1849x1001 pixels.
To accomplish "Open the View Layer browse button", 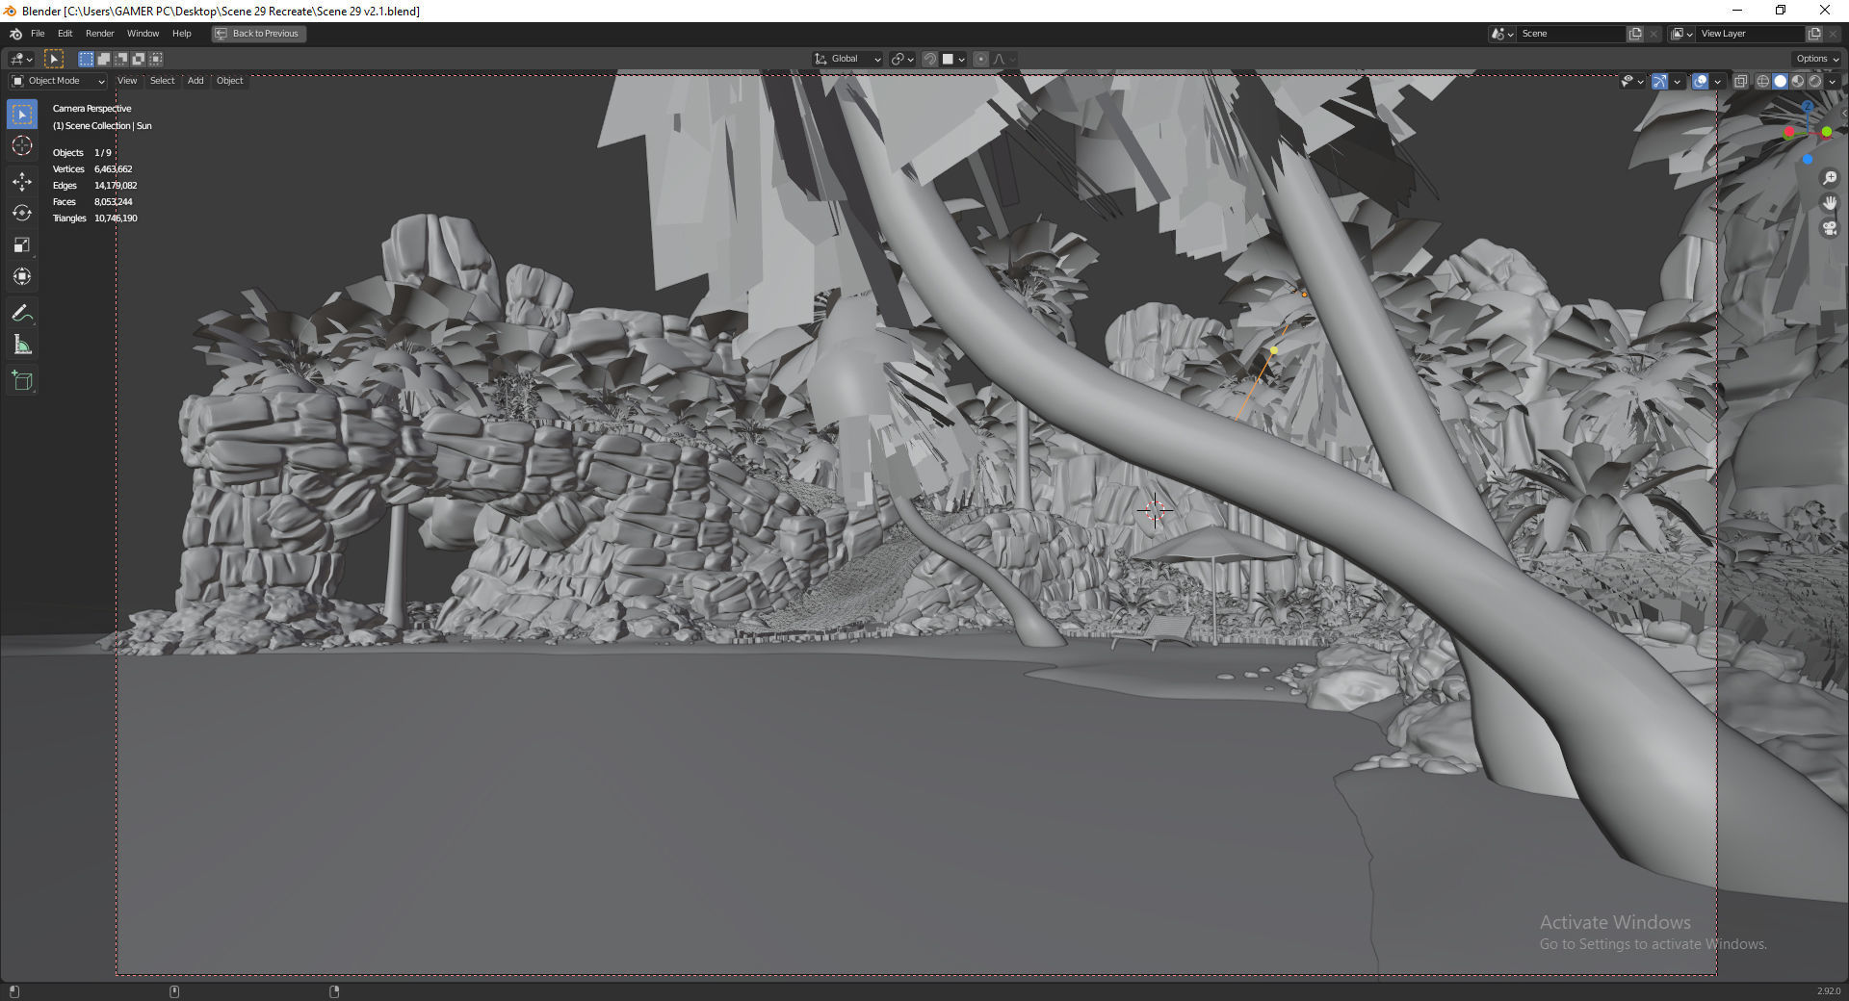I will (1681, 34).
